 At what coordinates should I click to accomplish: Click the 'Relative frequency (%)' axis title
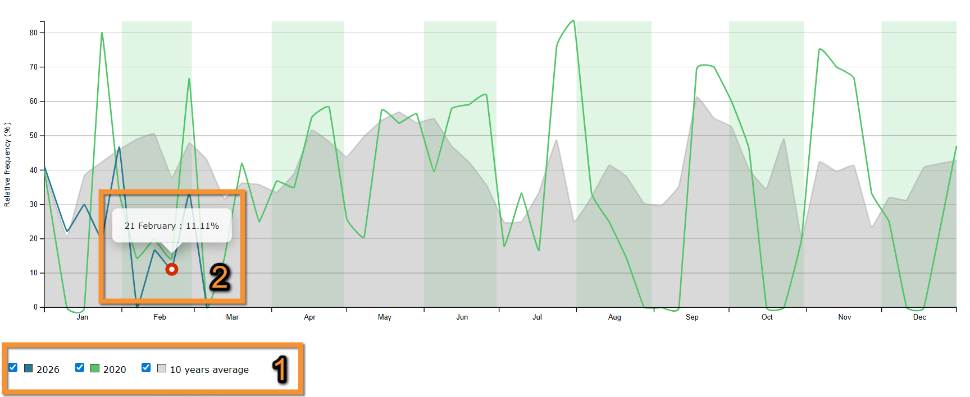pyautogui.click(x=7, y=165)
